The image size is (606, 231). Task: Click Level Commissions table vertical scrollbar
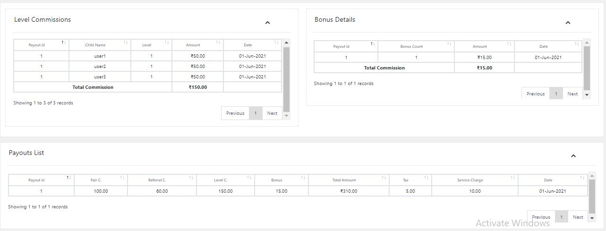(286, 78)
